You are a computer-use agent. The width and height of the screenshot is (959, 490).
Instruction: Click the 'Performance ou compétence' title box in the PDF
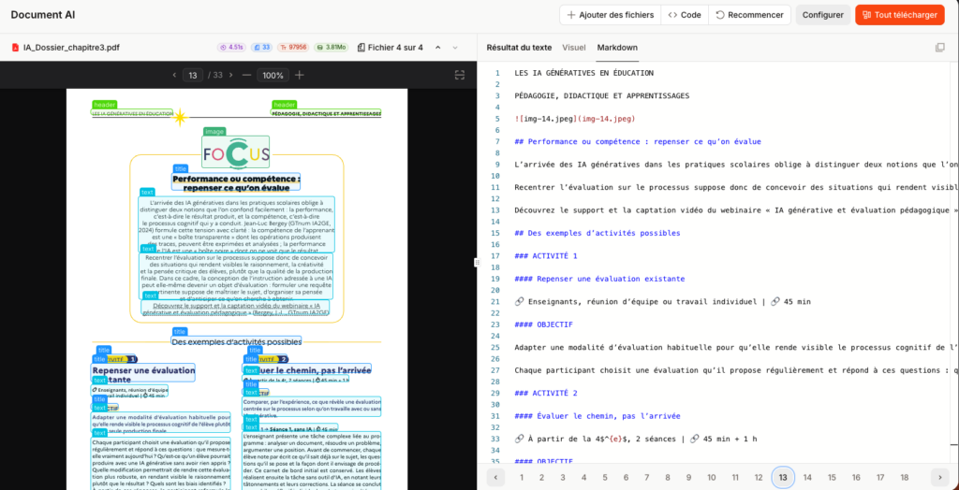click(x=236, y=183)
